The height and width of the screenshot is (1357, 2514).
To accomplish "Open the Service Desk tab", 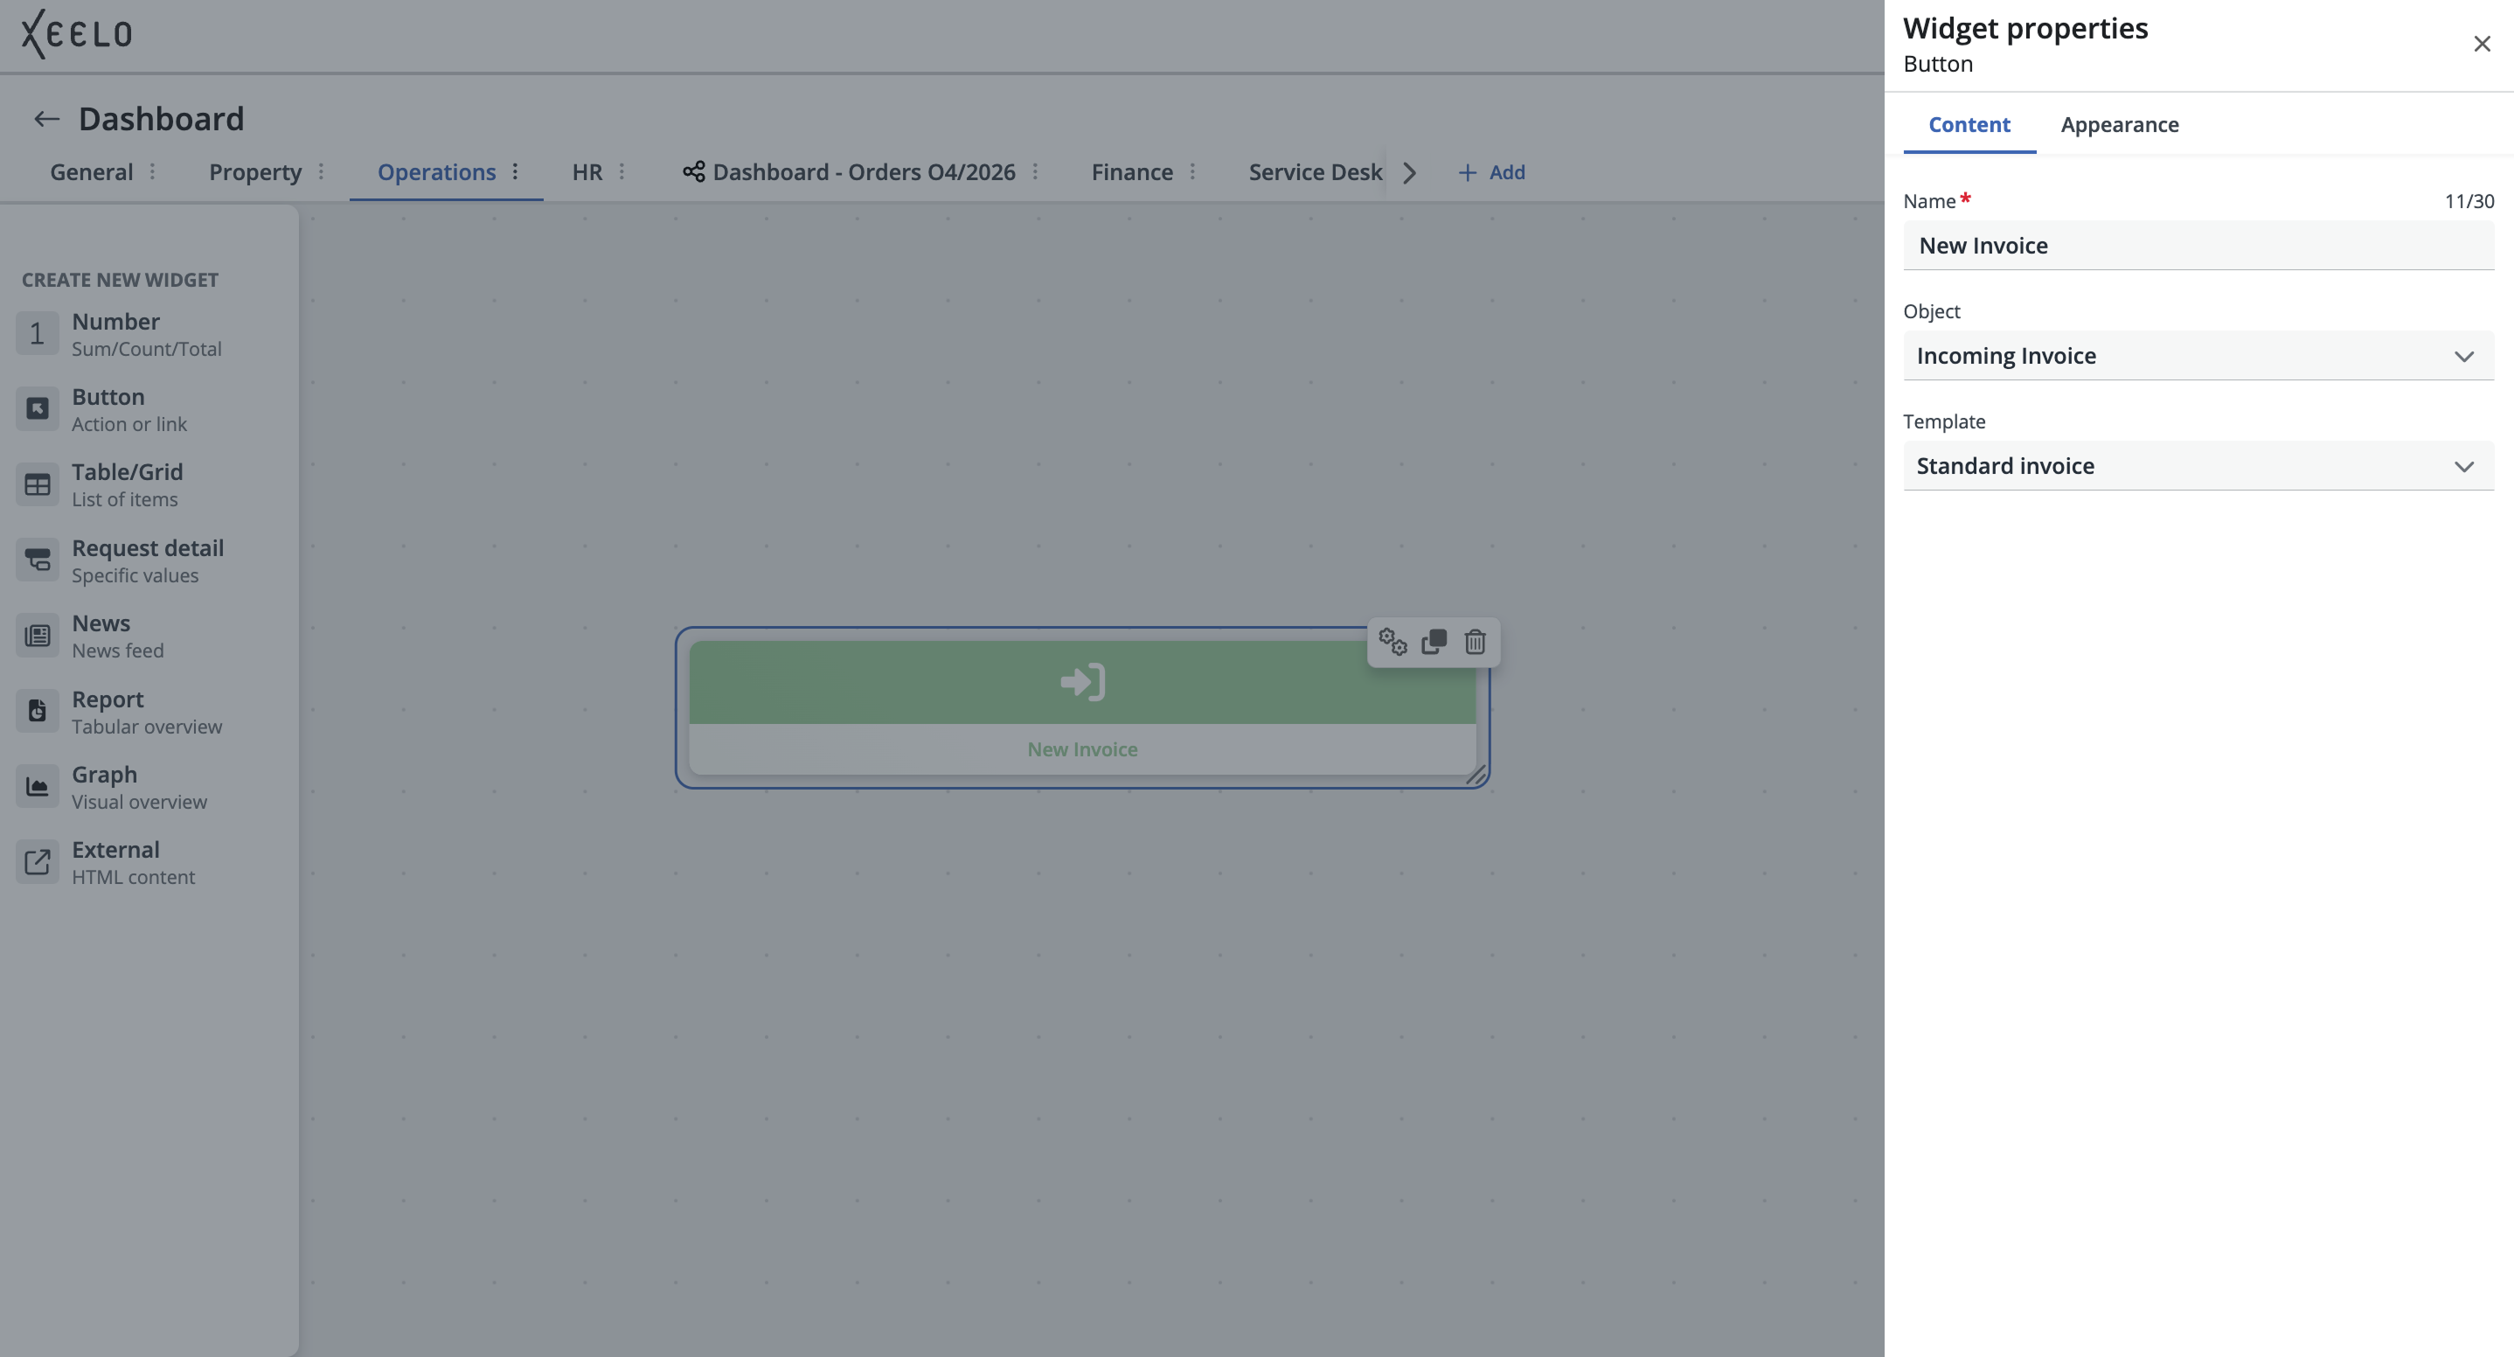I will point(1315,172).
